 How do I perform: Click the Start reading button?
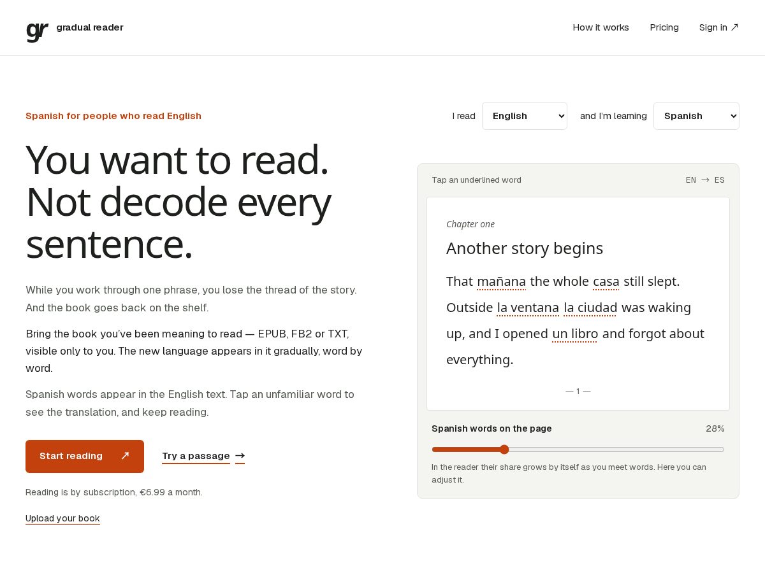pos(85,456)
